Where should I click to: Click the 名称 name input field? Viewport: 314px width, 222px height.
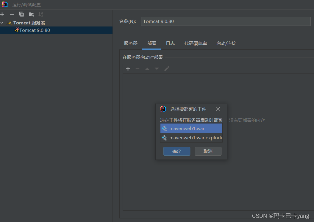(x=226, y=21)
